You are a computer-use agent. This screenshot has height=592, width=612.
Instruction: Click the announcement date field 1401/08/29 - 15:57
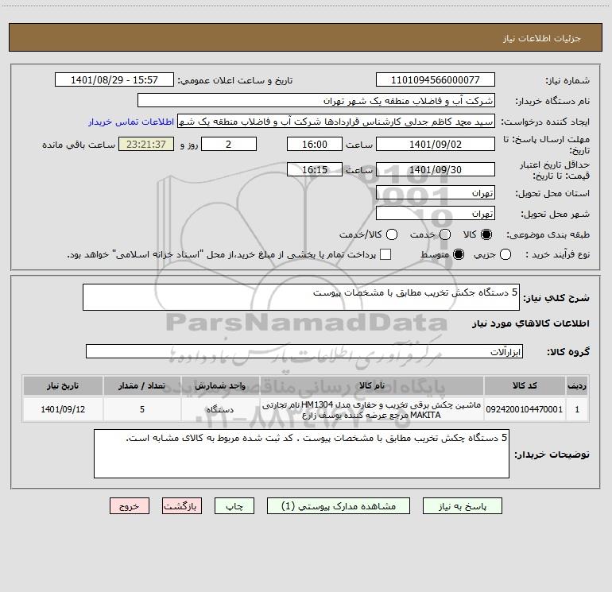point(114,79)
